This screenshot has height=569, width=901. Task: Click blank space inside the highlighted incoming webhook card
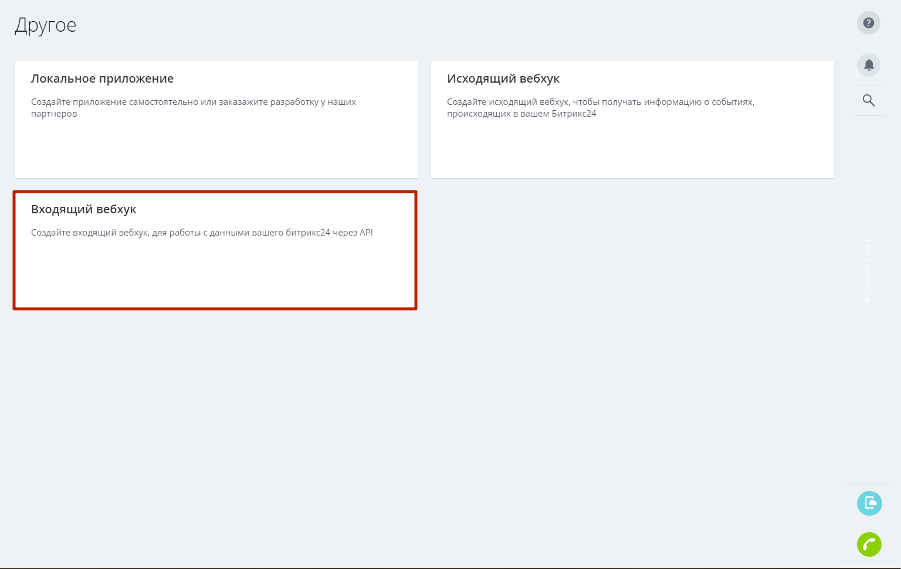[x=215, y=275]
